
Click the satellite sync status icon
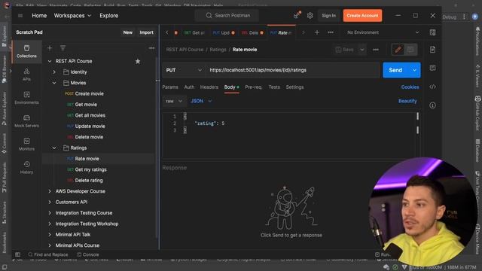(297, 15)
